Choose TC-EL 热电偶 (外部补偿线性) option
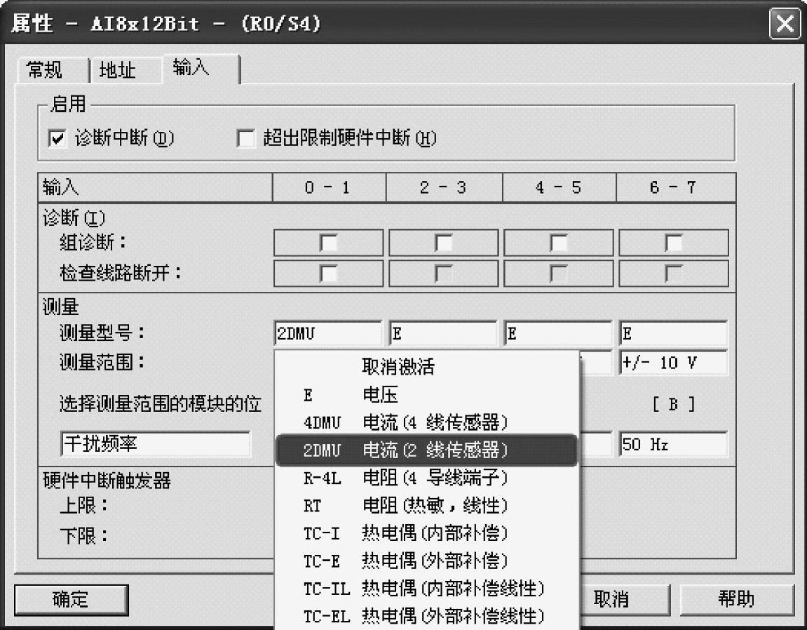The width and height of the screenshot is (807, 630). pyautogui.click(x=427, y=616)
